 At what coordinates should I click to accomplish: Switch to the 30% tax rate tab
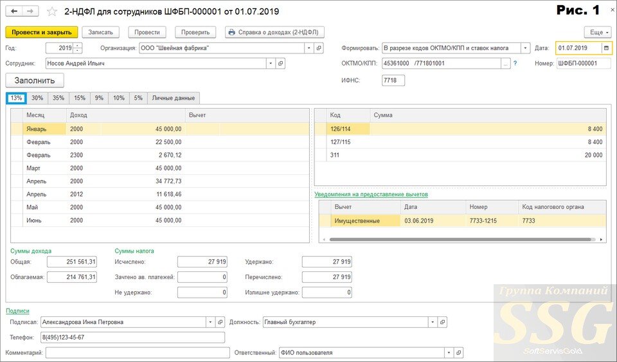[x=37, y=98]
